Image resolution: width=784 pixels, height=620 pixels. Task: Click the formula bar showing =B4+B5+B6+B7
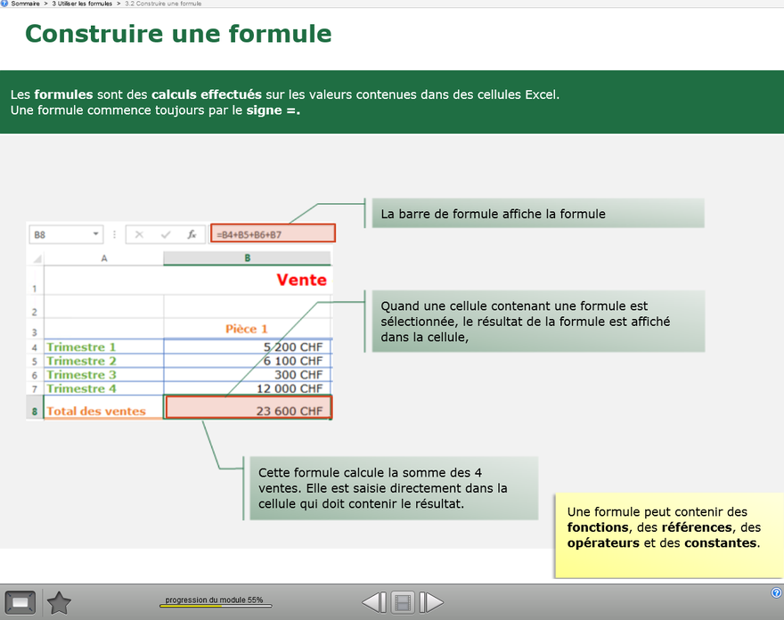click(273, 234)
